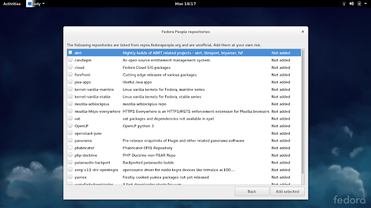This screenshot has width=371, height=208.
Task: Tick the oat repository checkbox
Action: click(70, 118)
